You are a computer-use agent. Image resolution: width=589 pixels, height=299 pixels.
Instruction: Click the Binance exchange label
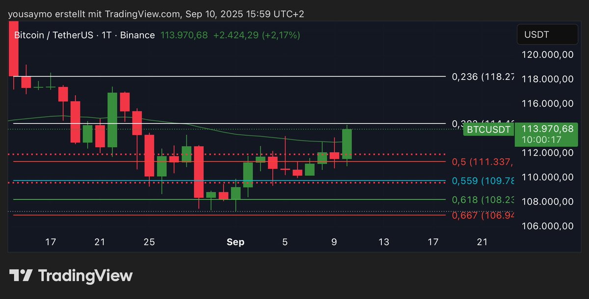137,35
